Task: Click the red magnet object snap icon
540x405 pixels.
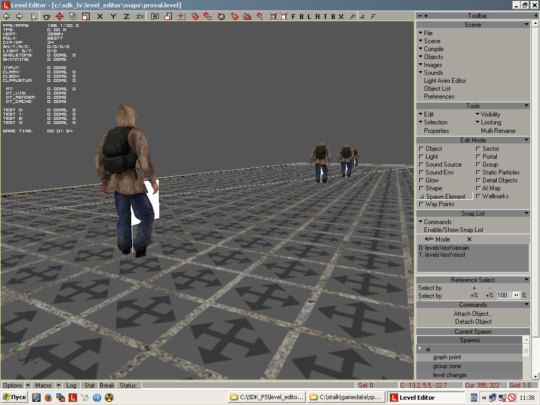Action: coord(195,16)
